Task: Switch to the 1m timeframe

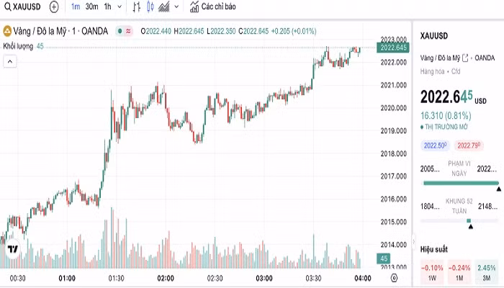Action: point(76,6)
